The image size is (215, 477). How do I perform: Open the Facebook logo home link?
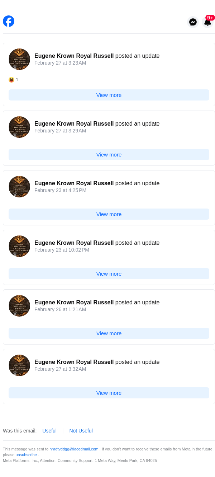[x=9, y=21]
